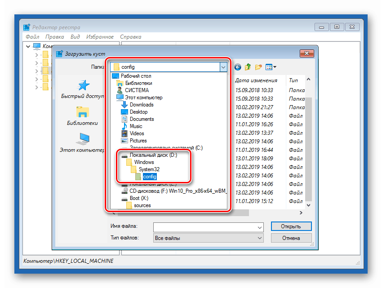Choose Downloads folder in list

(142, 105)
